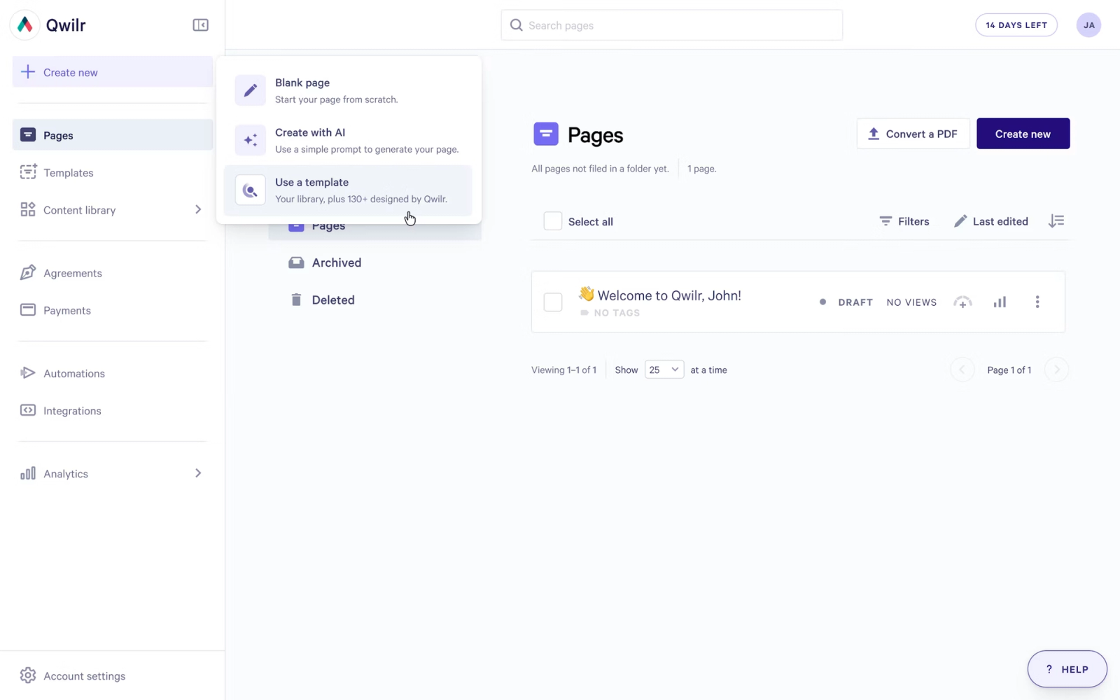Click the Templates sidebar icon
The height and width of the screenshot is (700, 1120).
pyautogui.click(x=28, y=172)
